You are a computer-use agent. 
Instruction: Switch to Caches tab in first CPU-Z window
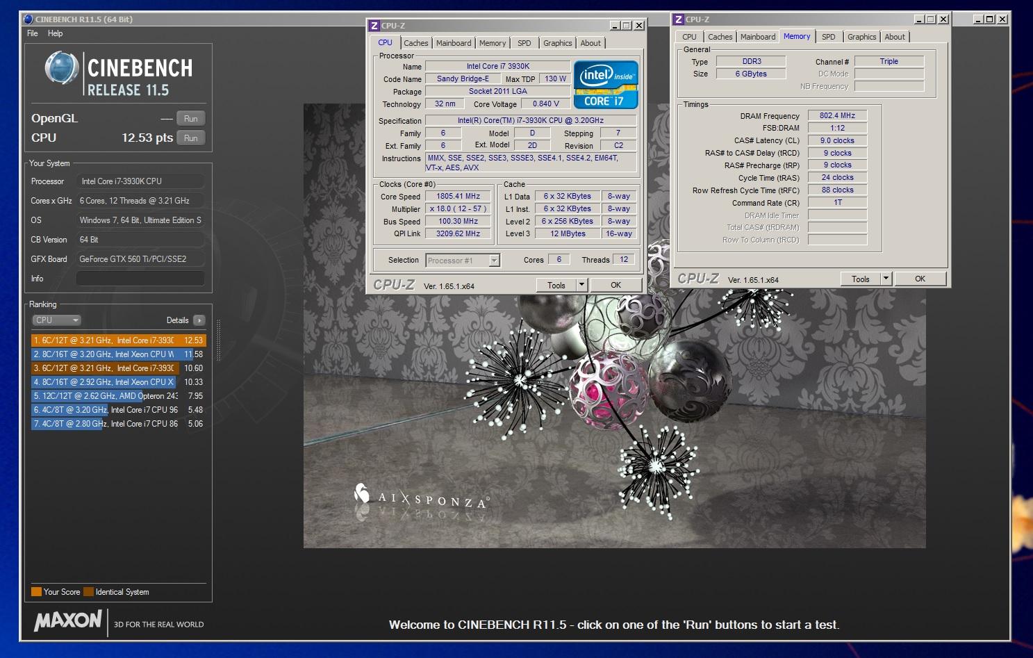[x=416, y=43]
